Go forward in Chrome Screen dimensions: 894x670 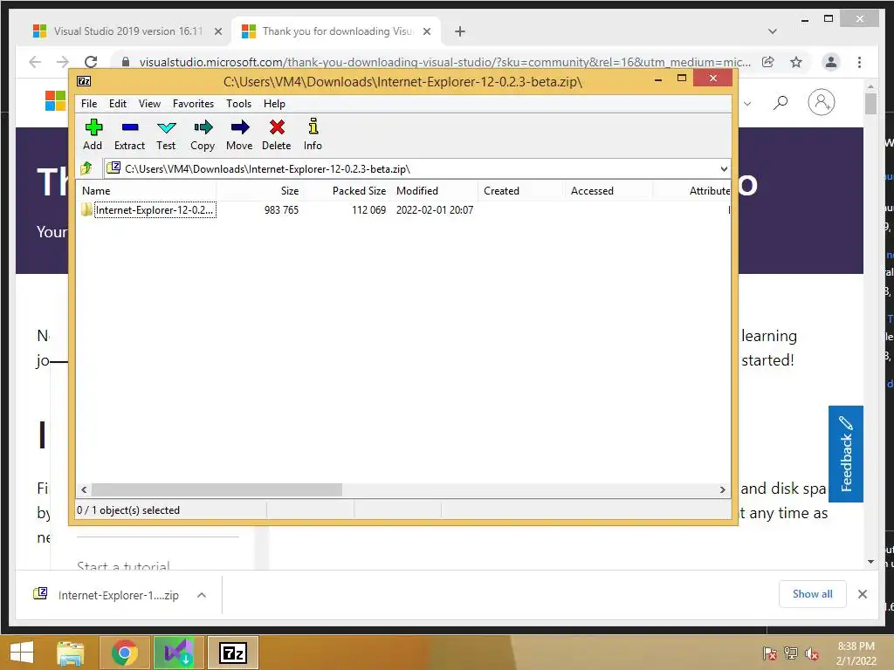[63, 62]
